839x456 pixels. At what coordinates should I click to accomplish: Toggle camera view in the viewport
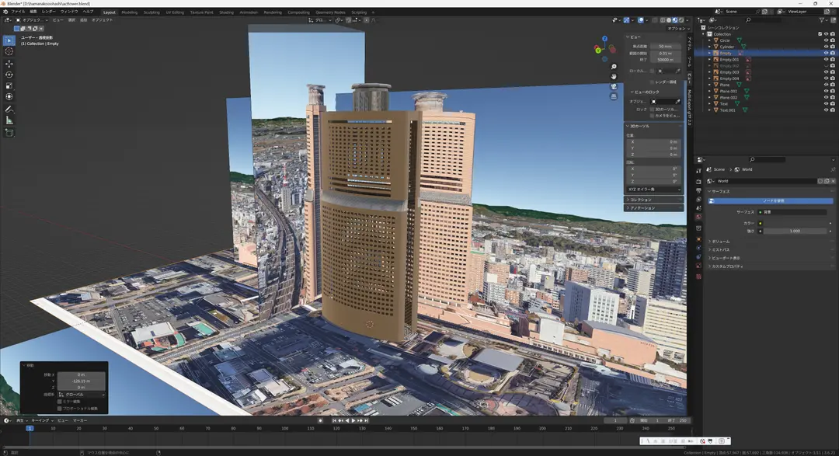tap(614, 86)
